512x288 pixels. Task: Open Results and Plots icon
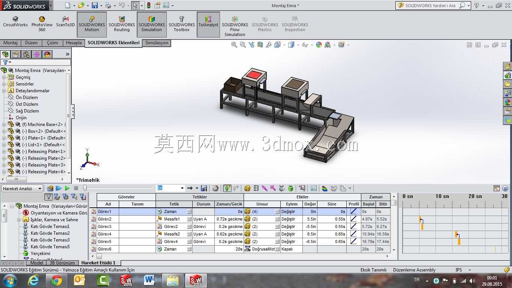coord(302,188)
